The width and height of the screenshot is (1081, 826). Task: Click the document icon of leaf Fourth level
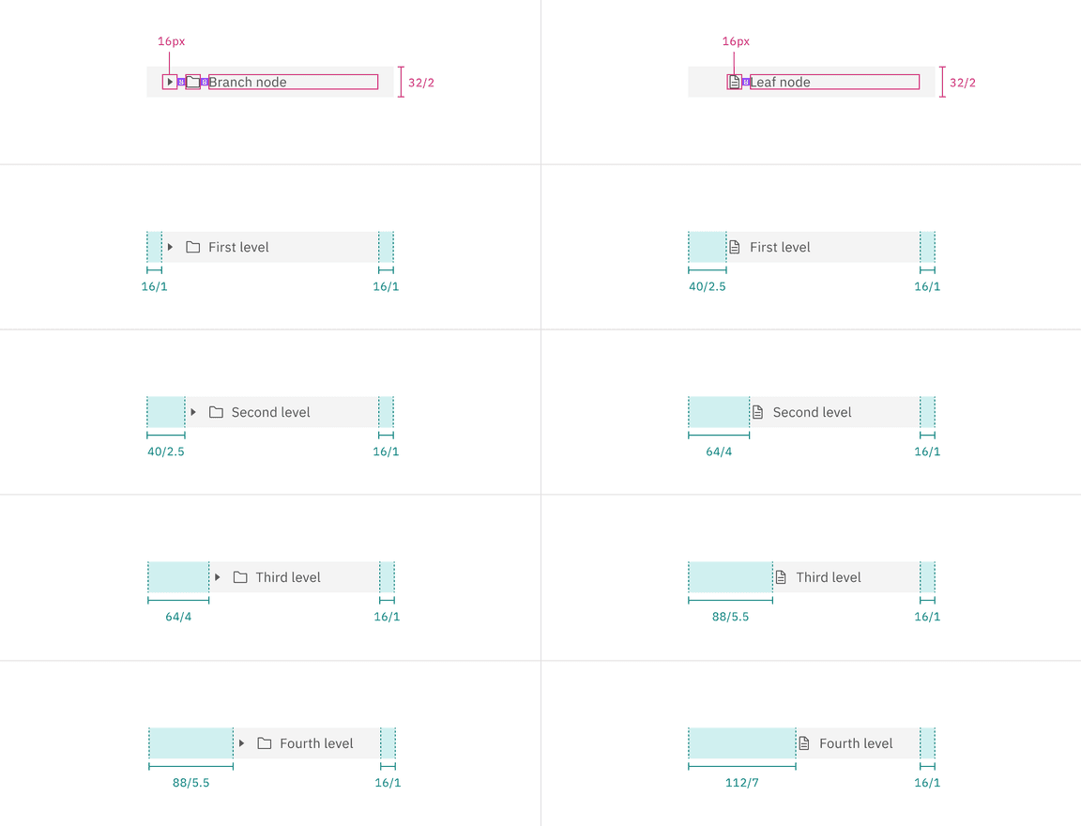pos(804,743)
